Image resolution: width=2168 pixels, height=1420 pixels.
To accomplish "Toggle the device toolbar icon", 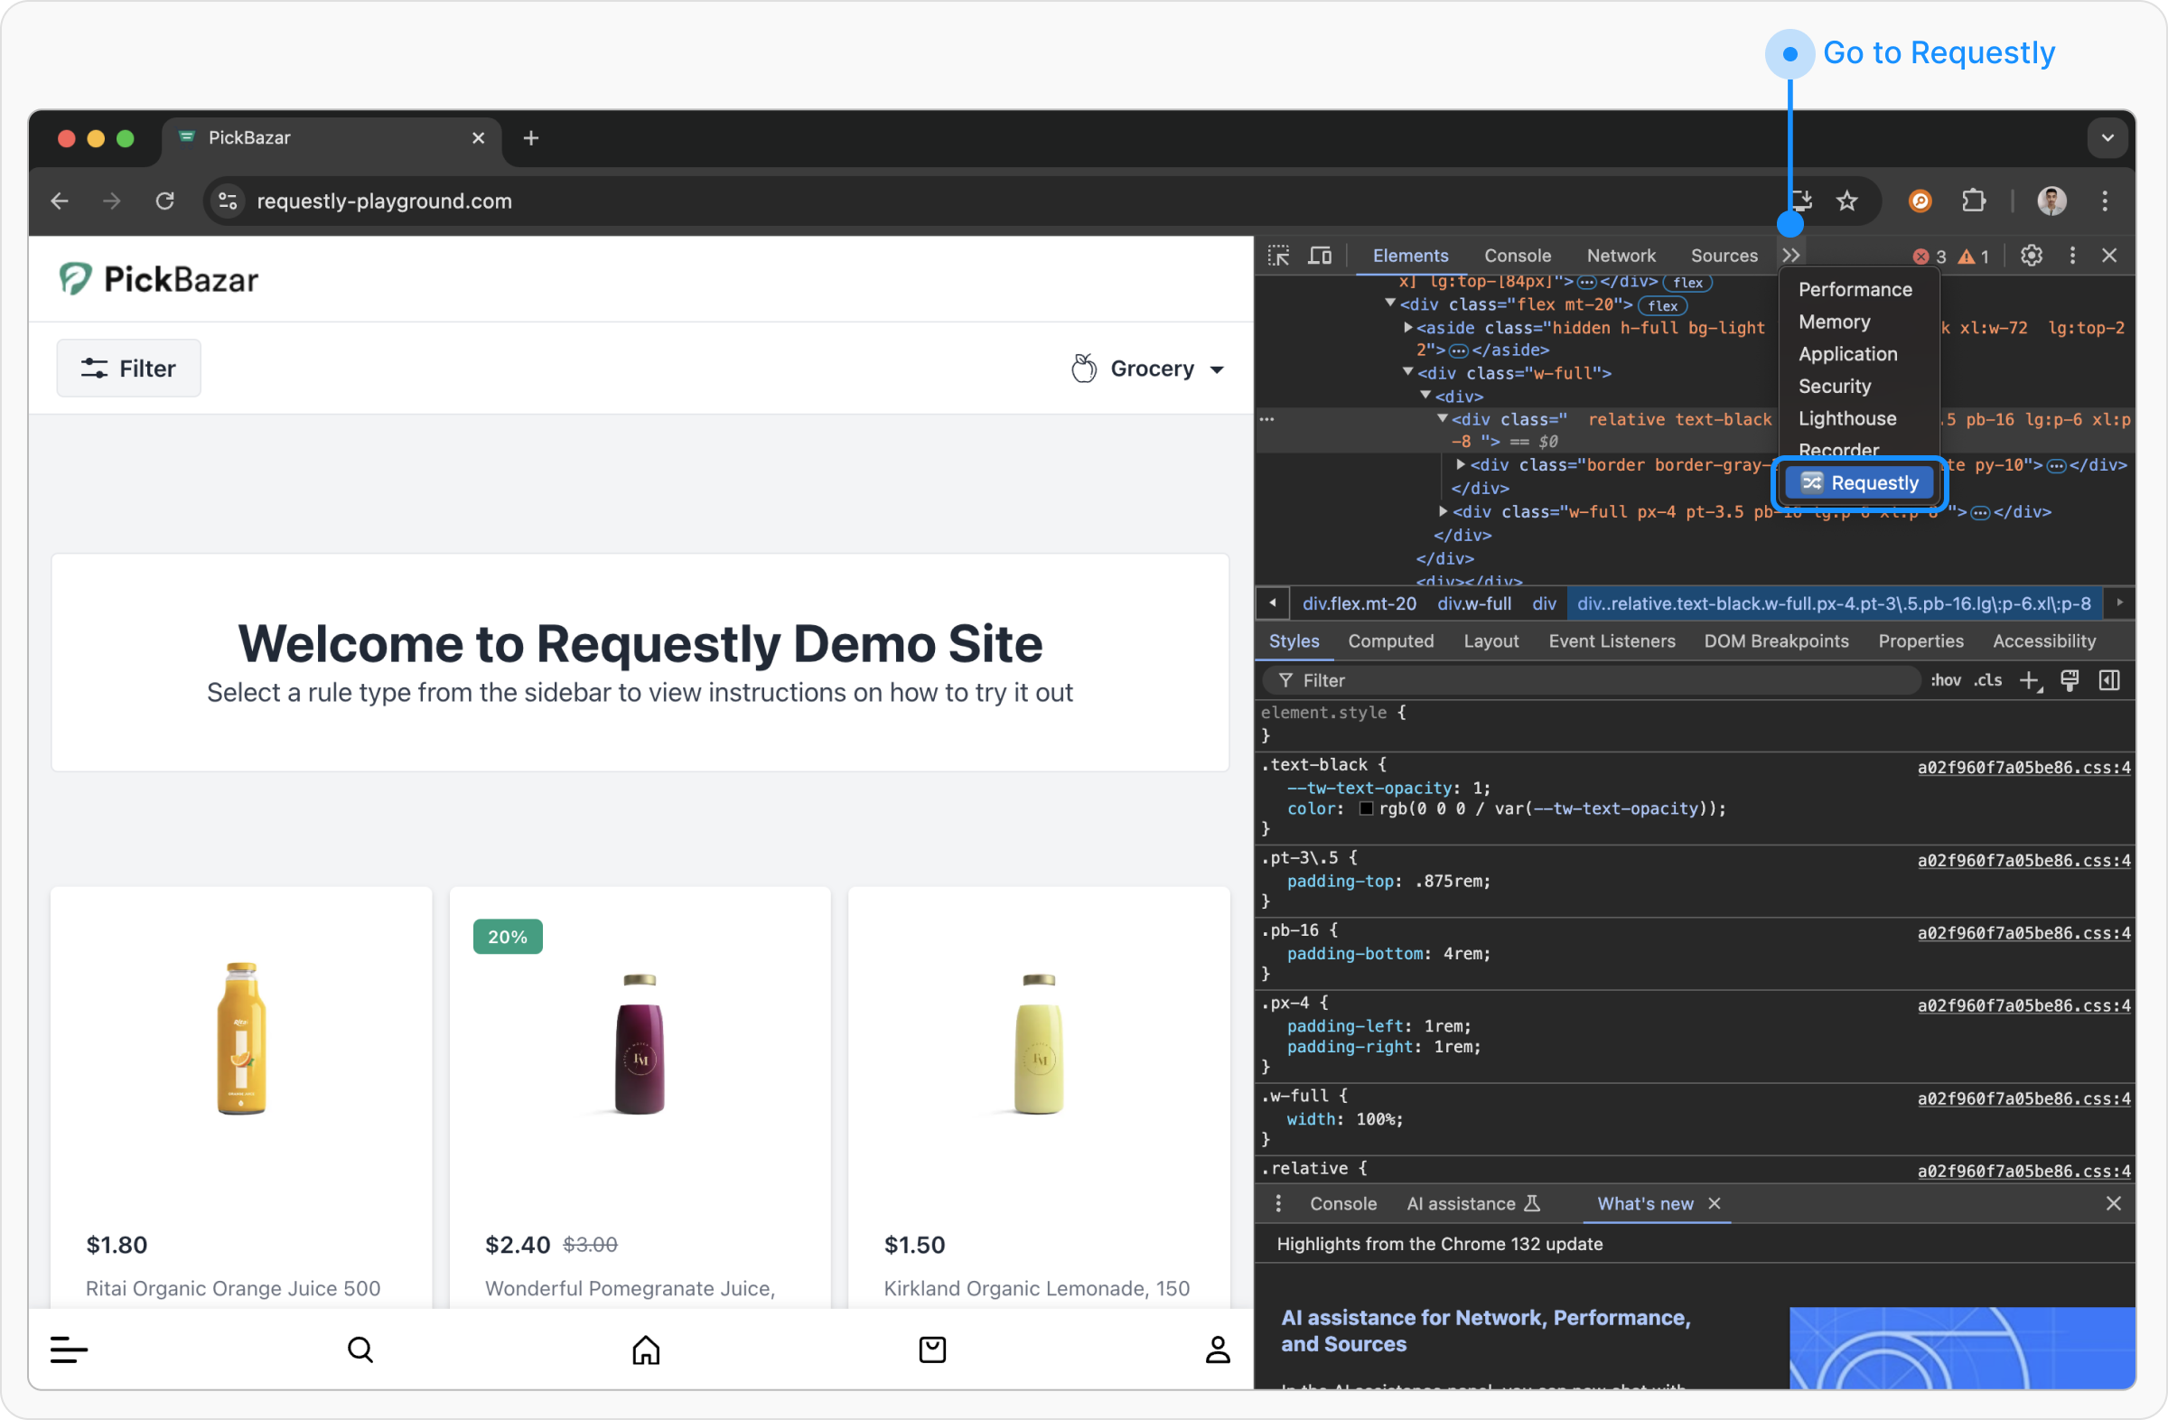I will (x=1319, y=256).
